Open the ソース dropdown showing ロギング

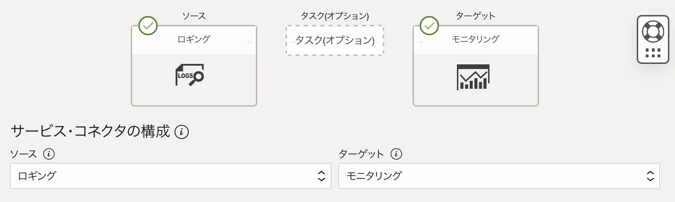pos(170,176)
